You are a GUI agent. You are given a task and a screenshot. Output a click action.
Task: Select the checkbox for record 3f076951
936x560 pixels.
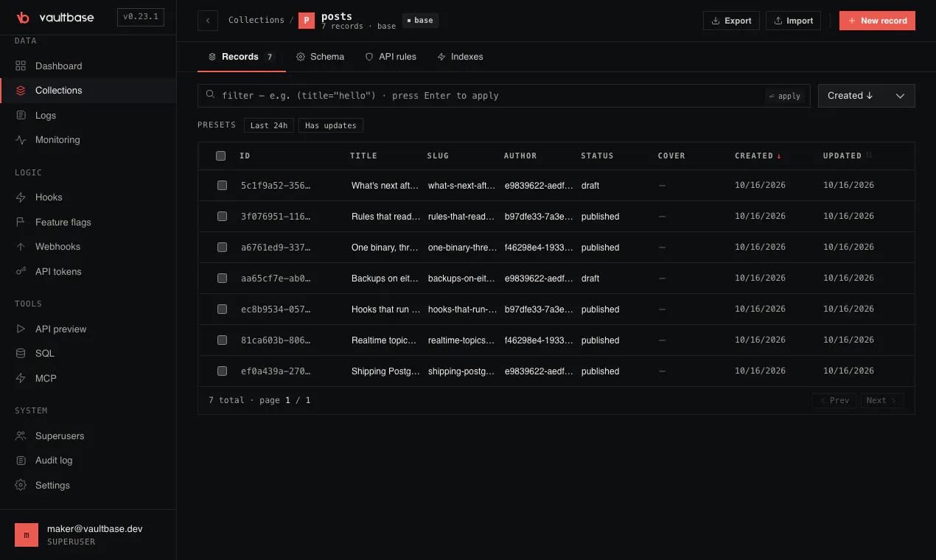tap(222, 217)
